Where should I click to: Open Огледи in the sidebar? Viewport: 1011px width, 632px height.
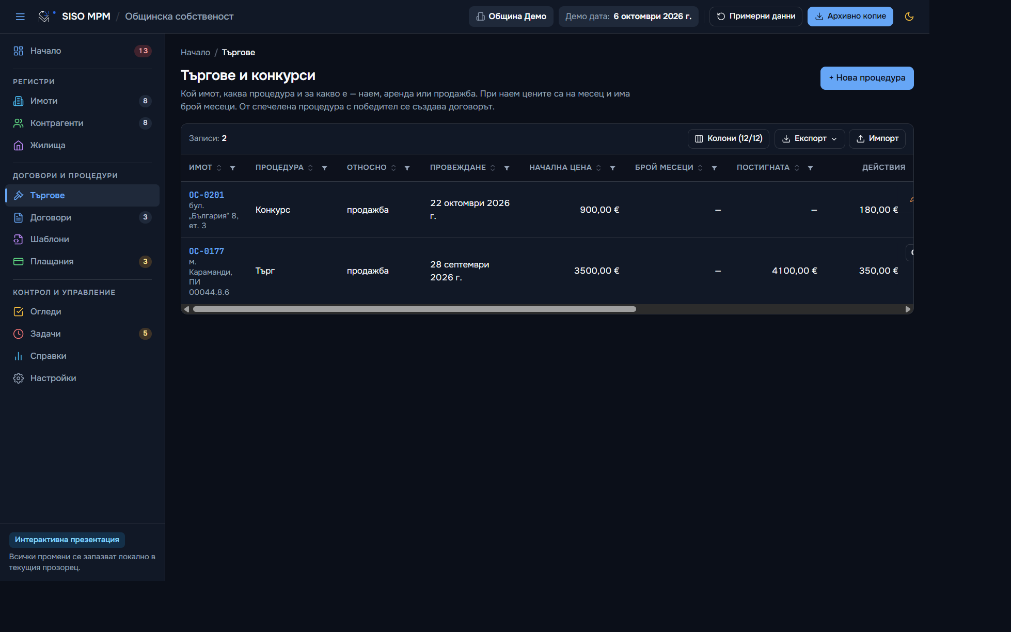[82, 311]
